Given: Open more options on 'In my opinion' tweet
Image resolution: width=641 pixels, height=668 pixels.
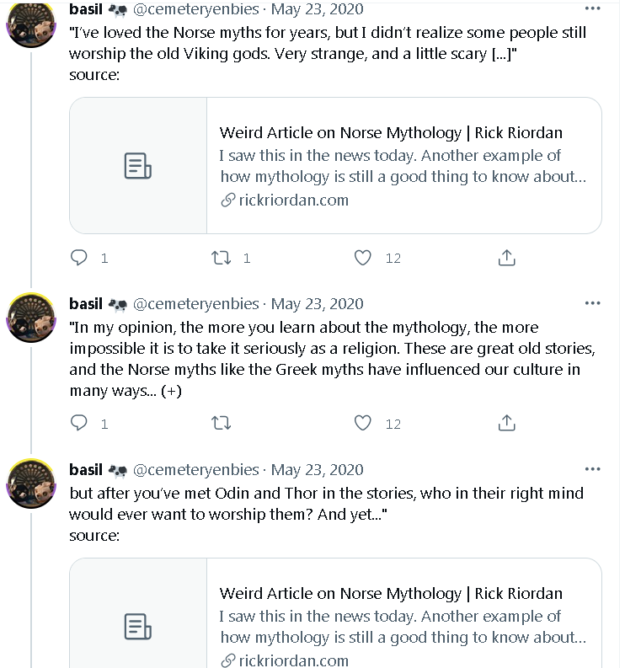Looking at the screenshot, I should click(592, 303).
